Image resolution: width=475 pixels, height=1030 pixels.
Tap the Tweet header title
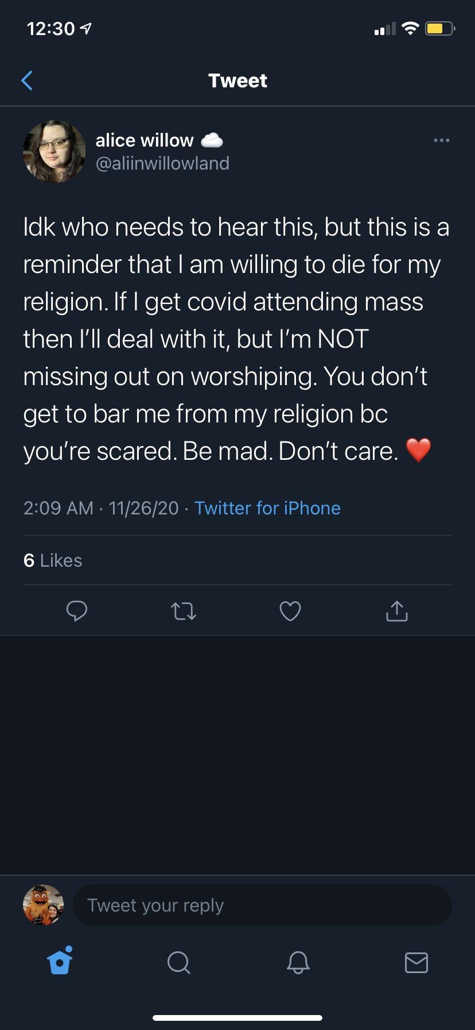click(x=237, y=80)
